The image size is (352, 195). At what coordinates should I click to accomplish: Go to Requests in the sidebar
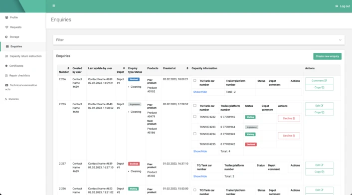16,27
